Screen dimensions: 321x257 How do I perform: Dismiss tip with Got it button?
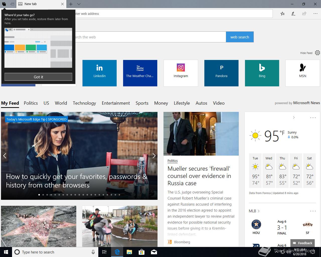point(38,77)
